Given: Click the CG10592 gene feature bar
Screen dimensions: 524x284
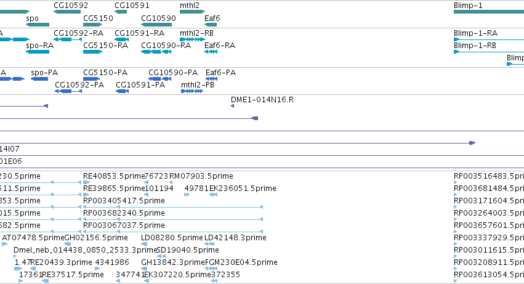Looking at the screenshot, I should click(67, 12).
